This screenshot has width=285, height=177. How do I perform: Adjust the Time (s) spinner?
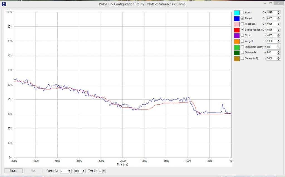[x=104, y=171]
